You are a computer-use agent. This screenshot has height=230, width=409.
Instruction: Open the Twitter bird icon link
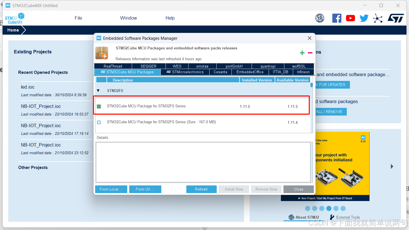pos(364,18)
